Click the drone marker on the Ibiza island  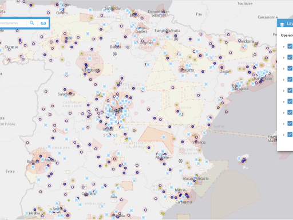click(239, 158)
